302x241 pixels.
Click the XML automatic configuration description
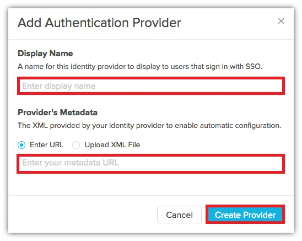point(149,126)
